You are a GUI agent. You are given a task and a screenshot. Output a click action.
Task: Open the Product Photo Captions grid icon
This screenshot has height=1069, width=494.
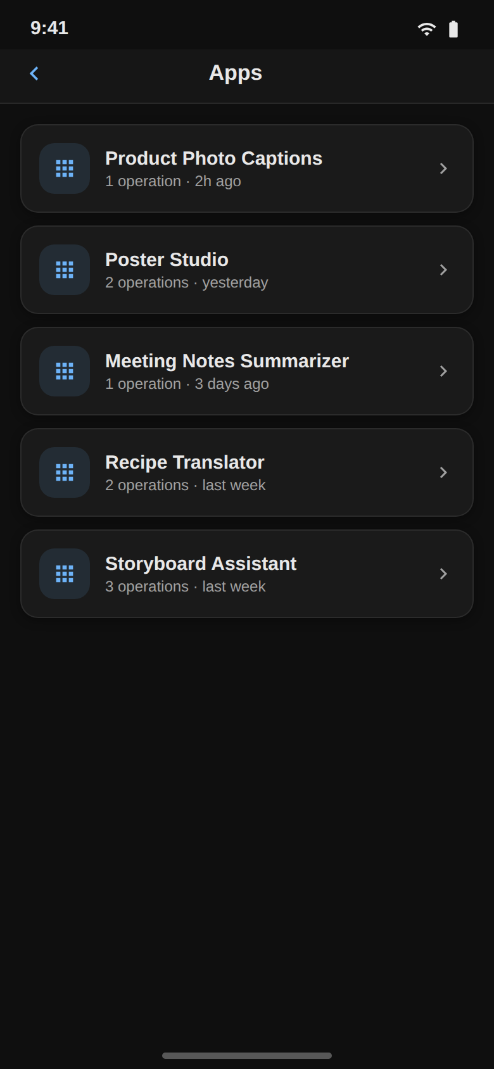pyautogui.click(x=65, y=168)
